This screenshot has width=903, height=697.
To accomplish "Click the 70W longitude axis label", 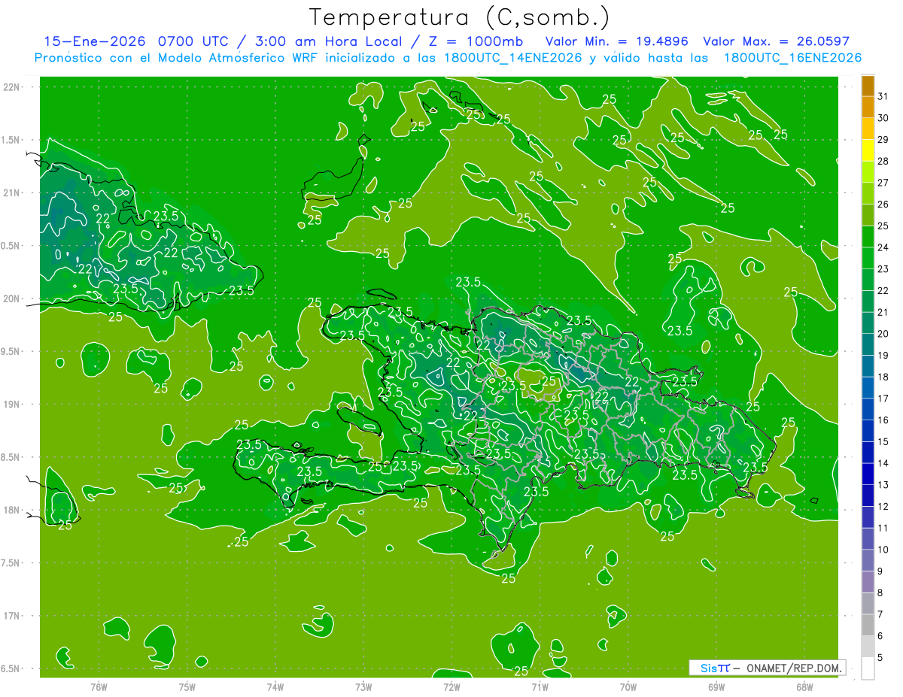I will tap(628, 686).
